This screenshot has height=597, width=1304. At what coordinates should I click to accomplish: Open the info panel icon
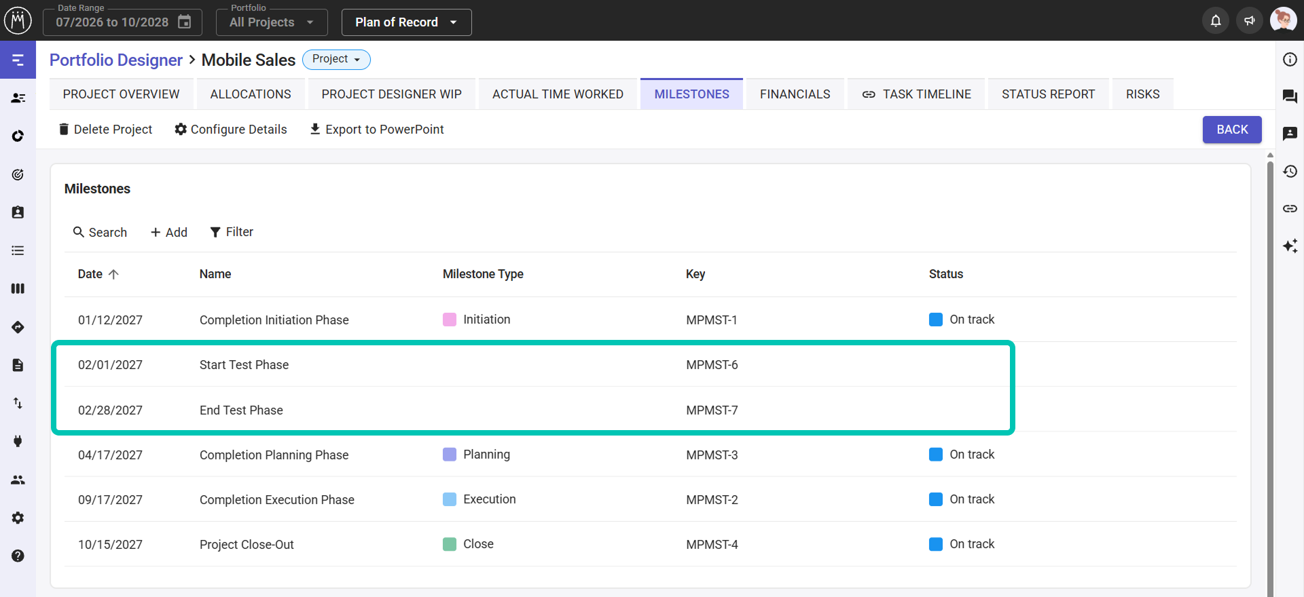coord(1290,60)
